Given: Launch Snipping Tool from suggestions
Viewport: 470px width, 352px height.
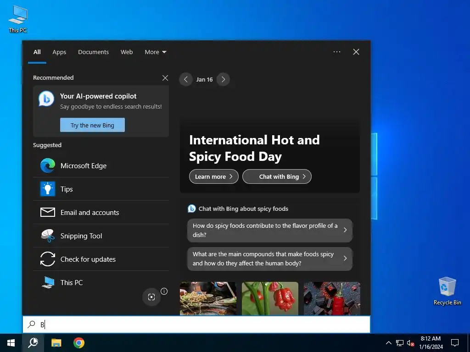Looking at the screenshot, I should 101,236.
